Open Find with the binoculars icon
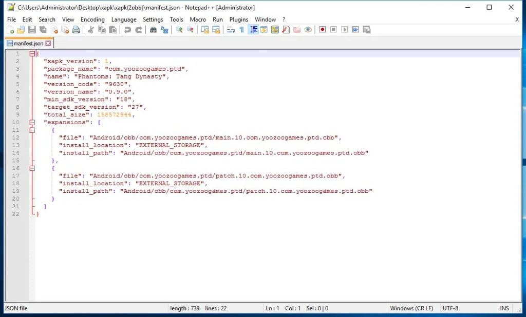This screenshot has height=317, width=526. (153, 30)
